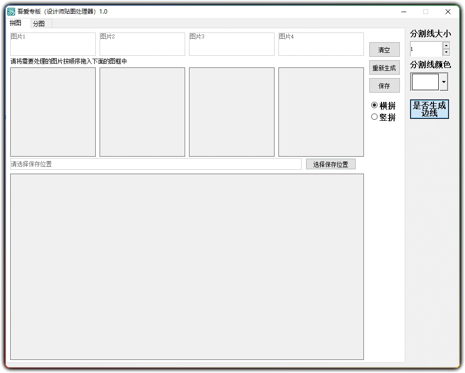Switch to the 分图 tab

(x=40, y=23)
